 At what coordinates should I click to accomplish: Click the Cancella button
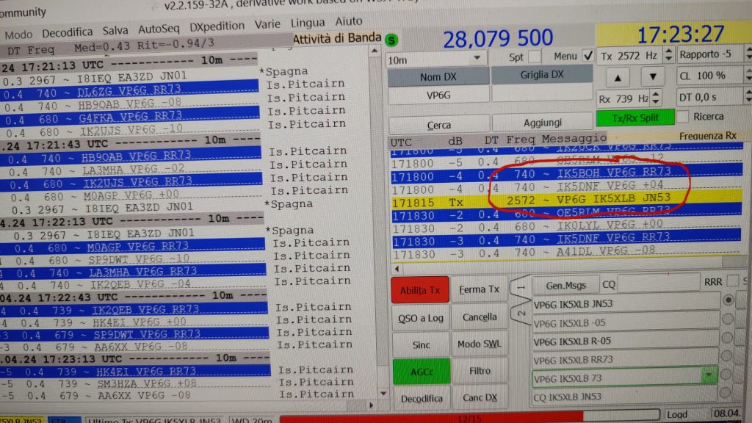[480, 317]
